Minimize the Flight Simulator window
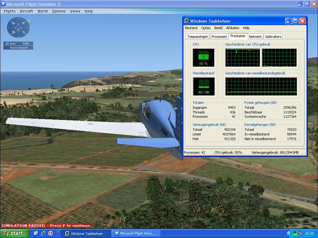 (x=300, y=4)
